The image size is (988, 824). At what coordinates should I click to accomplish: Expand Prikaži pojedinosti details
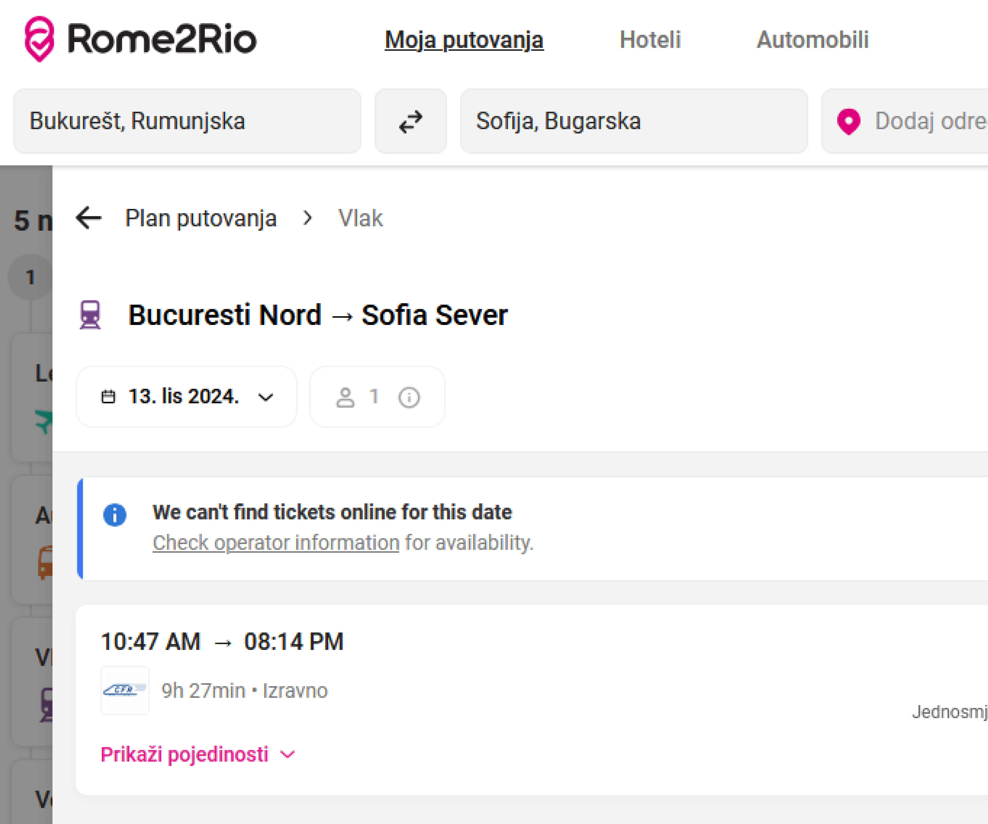[x=198, y=754]
